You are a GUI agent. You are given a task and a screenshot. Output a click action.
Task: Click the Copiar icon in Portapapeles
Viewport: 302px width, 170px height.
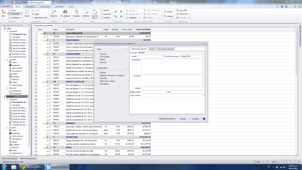point(27,12)
